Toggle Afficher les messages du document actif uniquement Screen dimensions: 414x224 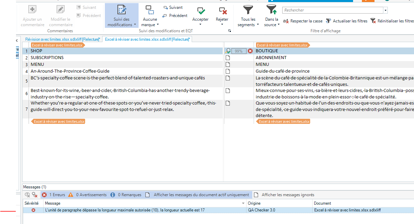coord(198,195)
